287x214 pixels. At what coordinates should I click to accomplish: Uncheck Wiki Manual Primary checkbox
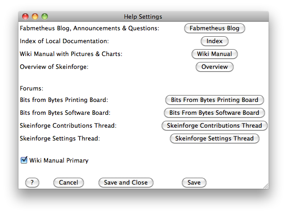coord(24,160)
